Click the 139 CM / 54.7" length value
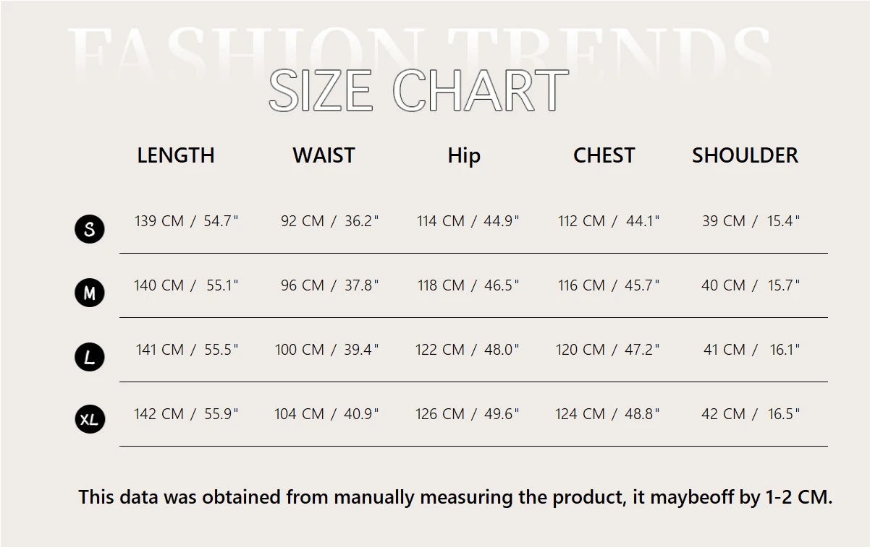The height and width of the screenshot is (547, 870). [186, 221]
